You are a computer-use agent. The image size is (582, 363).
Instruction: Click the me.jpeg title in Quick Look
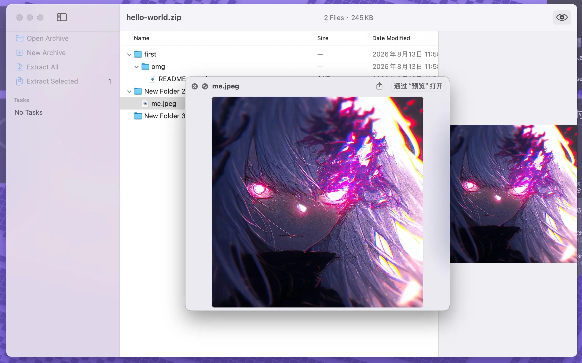(226, 86)
